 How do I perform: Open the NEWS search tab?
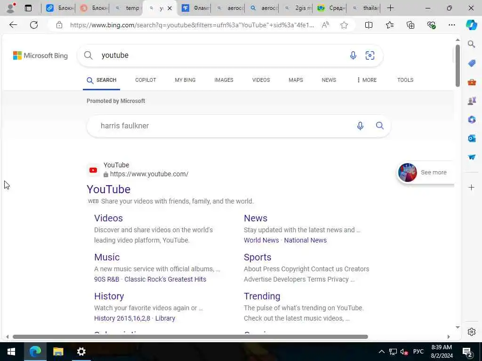coord(329,80)
